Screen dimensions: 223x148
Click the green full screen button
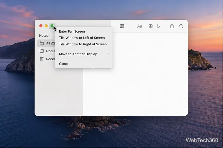[52, 26]
